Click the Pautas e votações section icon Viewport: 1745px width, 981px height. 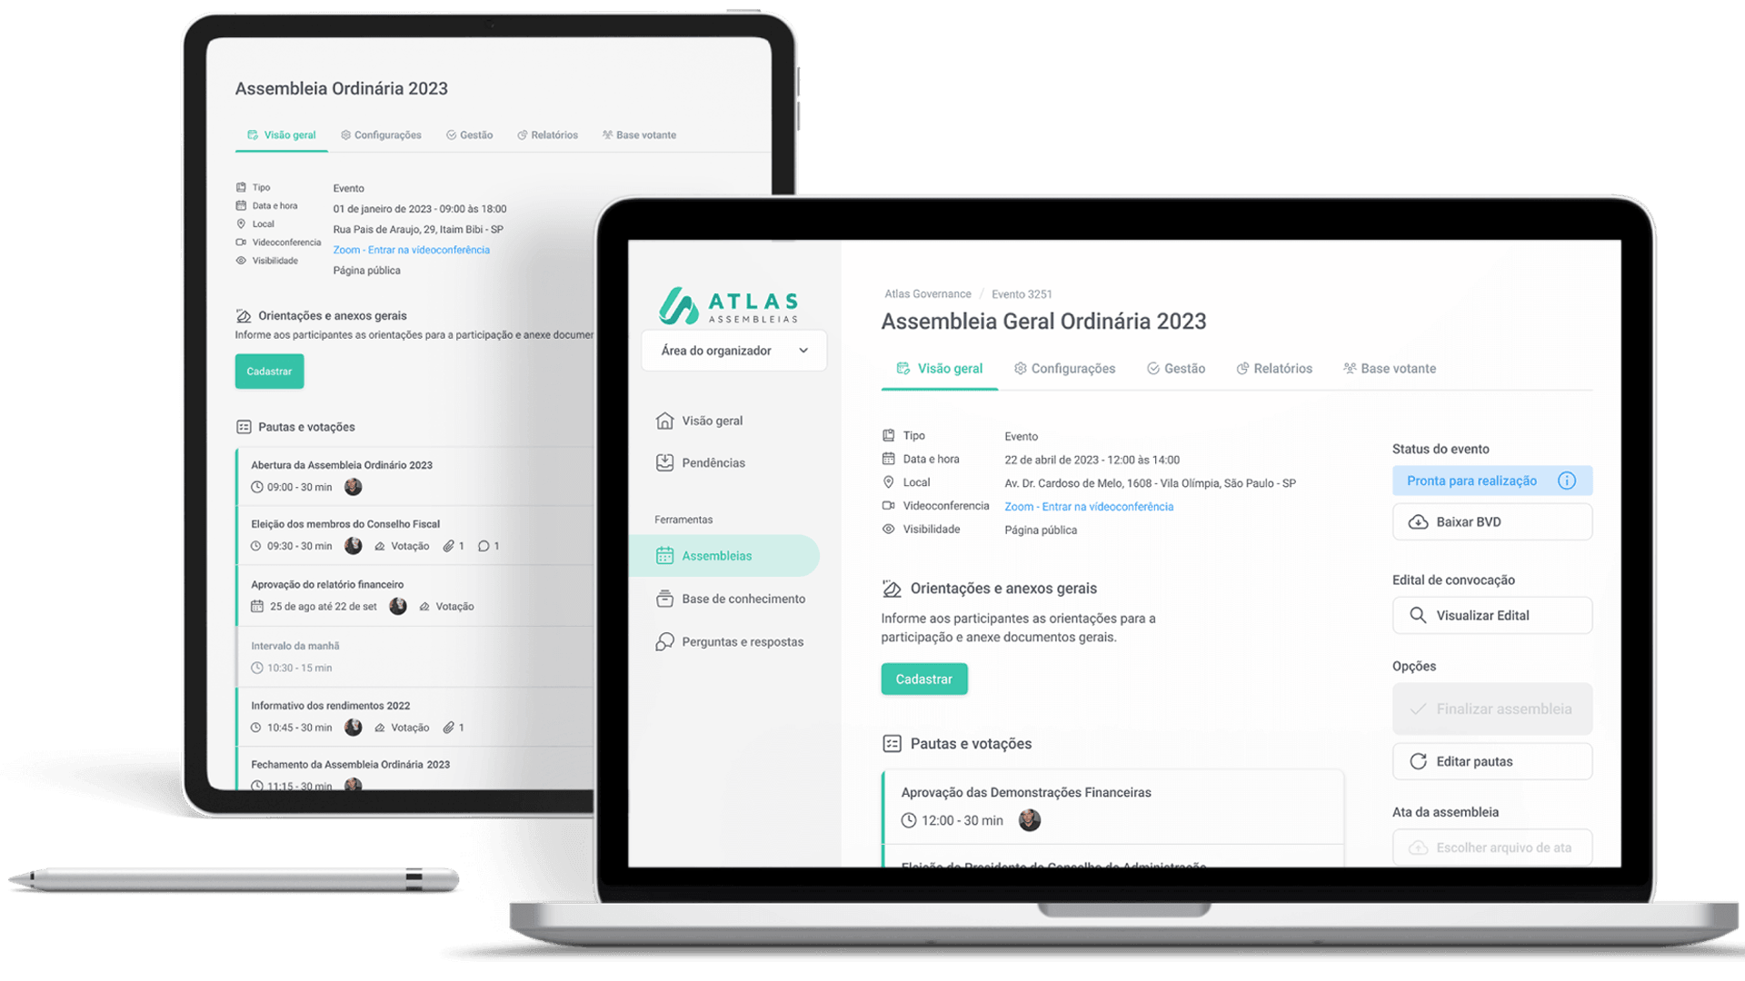[x=892, y=744]
